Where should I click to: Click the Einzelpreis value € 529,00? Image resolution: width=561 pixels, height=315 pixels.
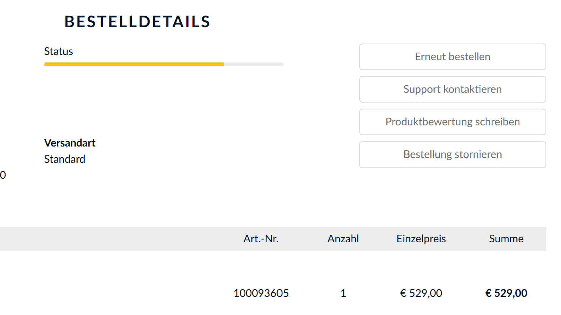pos(421,293)
